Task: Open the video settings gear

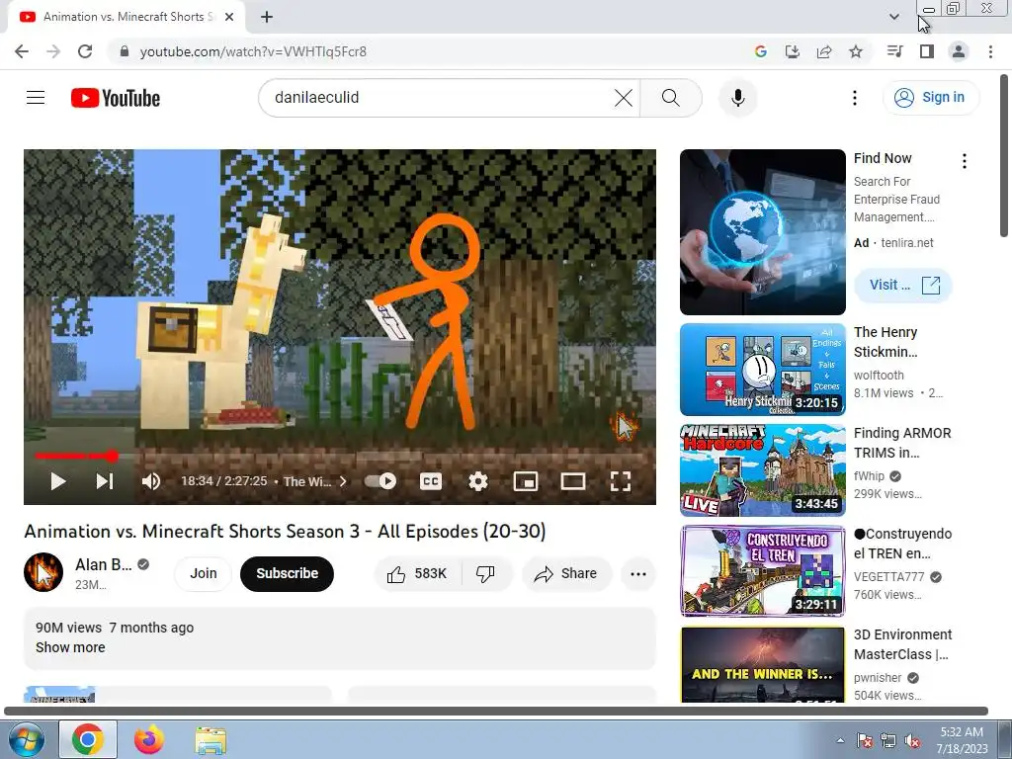Action: click(478, 481)
